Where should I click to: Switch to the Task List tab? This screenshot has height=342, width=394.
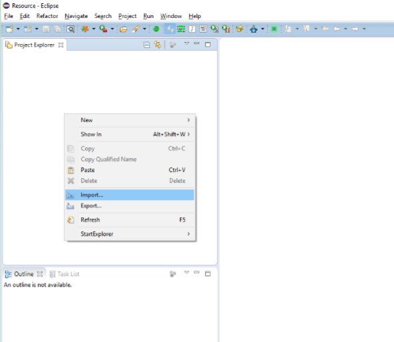[65, 274]
